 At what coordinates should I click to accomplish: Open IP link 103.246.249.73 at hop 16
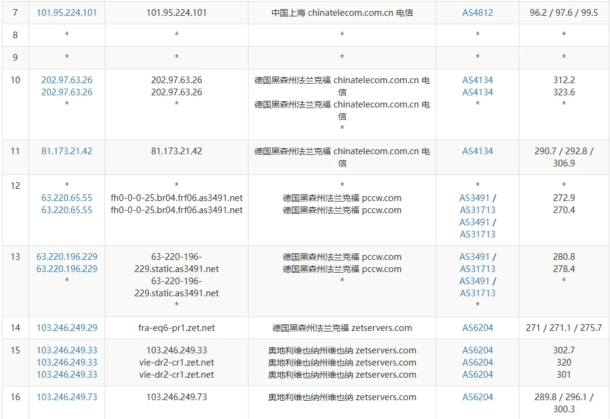click(67, 397)
